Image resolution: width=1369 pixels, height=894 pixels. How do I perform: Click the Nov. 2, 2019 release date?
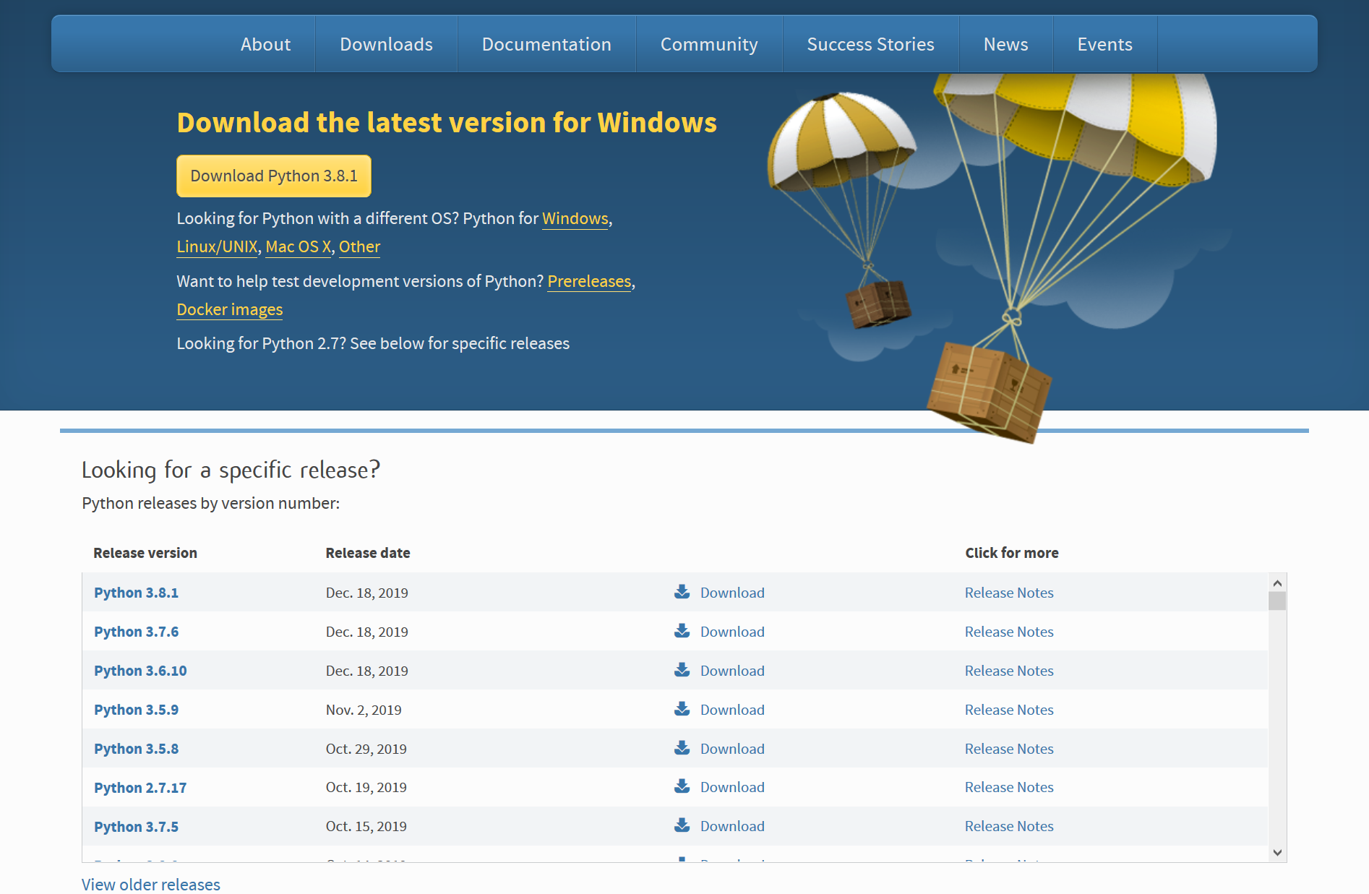pyautogui.click(x=364, y=710)
